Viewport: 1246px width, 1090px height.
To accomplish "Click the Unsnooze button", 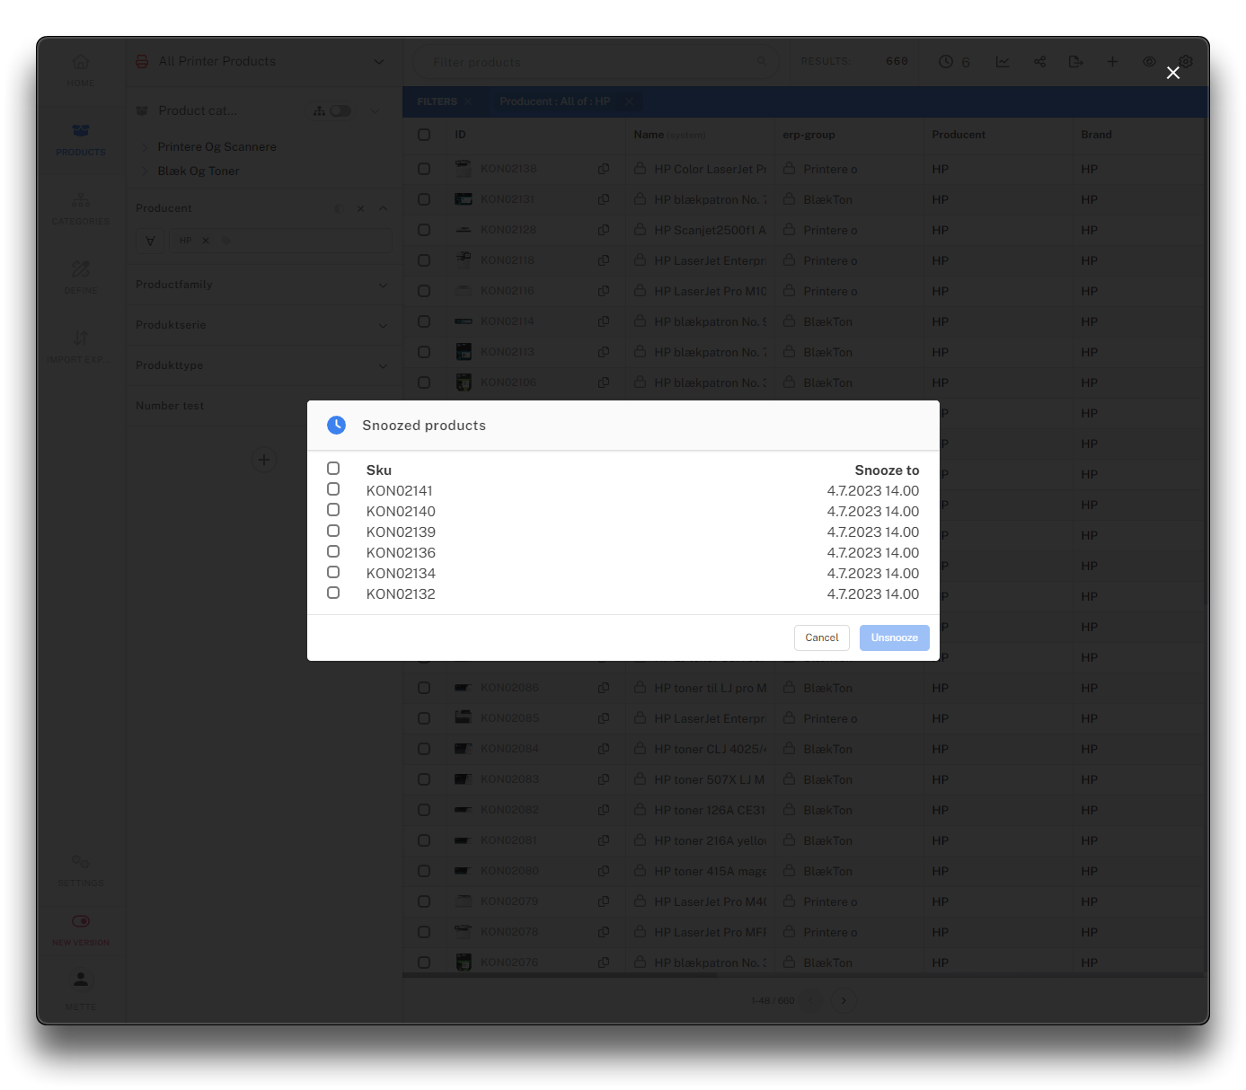I will point(894,637).
